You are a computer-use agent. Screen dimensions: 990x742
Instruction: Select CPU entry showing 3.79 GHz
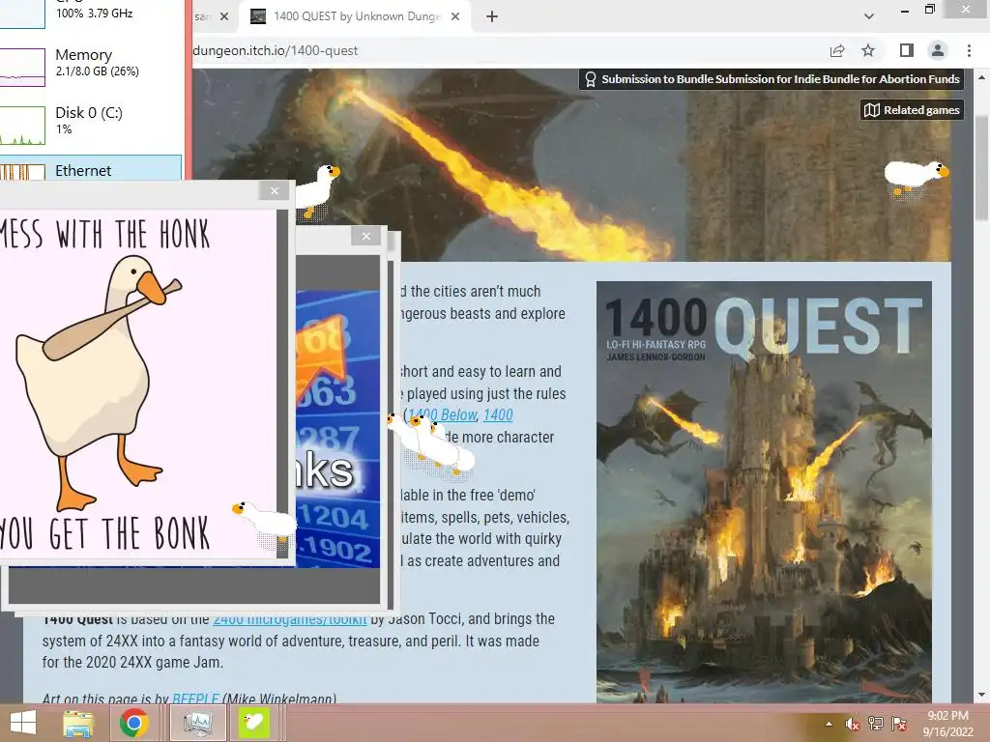click(92, 14)
